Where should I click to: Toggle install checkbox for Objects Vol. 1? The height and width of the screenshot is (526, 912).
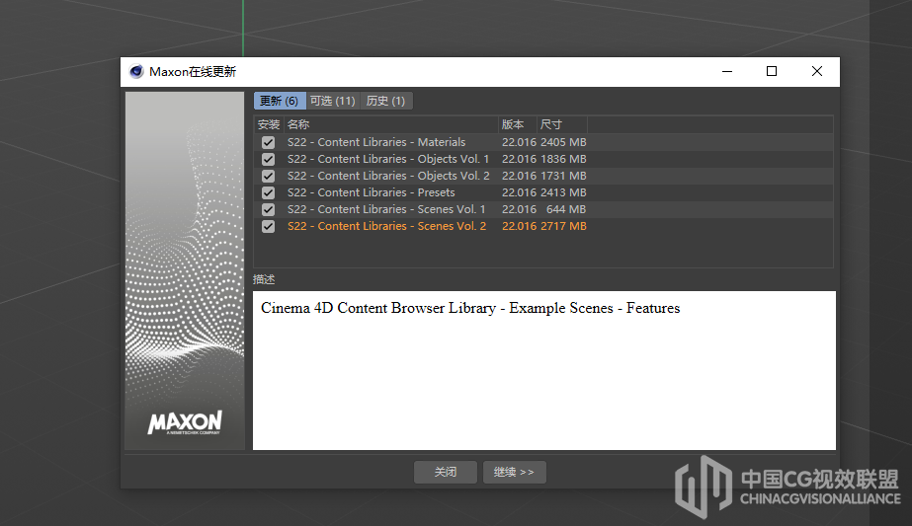click(x=268, y=159)
